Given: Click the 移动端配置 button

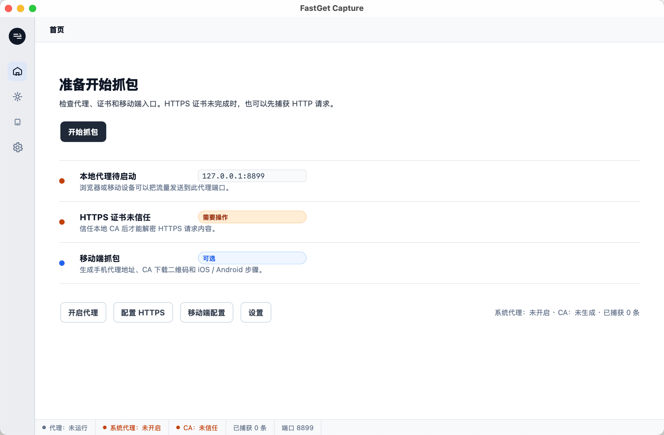Looking at the screenshot, I should pyautogui.click(x=207, y=312).
